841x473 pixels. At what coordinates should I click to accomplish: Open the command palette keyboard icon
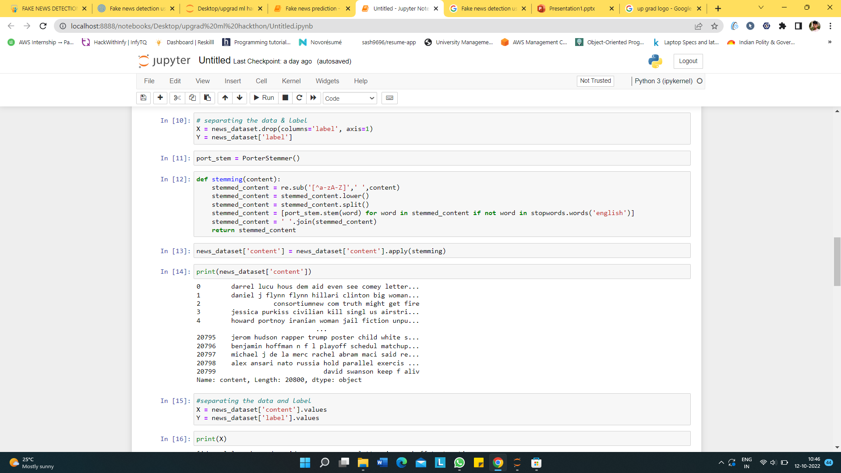coord(389,98)
